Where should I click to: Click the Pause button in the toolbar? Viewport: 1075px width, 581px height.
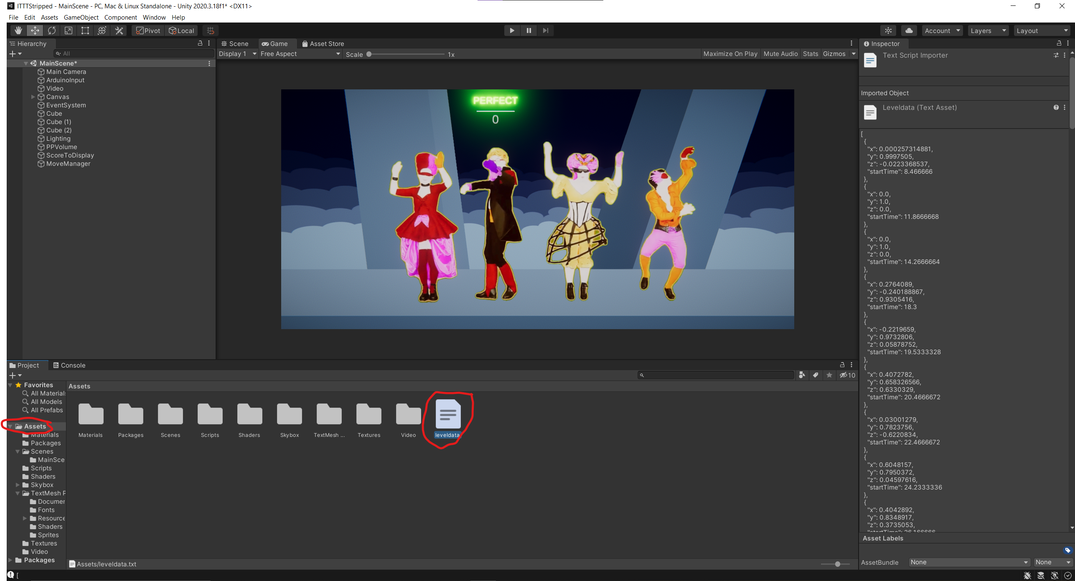(529, 30)
